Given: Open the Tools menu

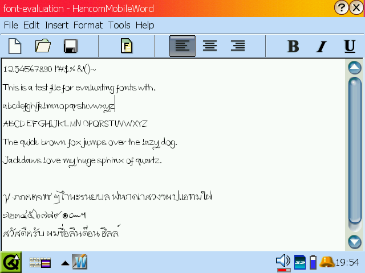Looking at the screenshot, I should [119, 25].
